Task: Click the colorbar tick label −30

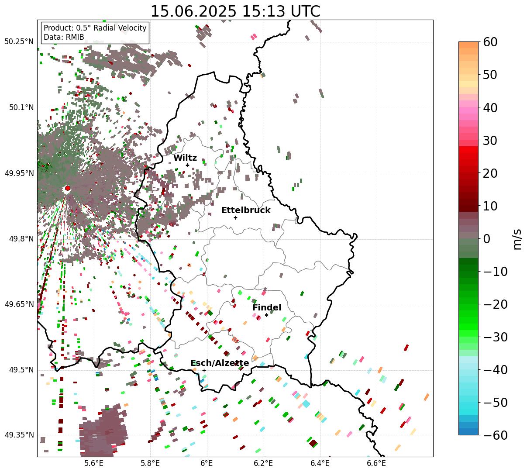Action: (495, 337)
